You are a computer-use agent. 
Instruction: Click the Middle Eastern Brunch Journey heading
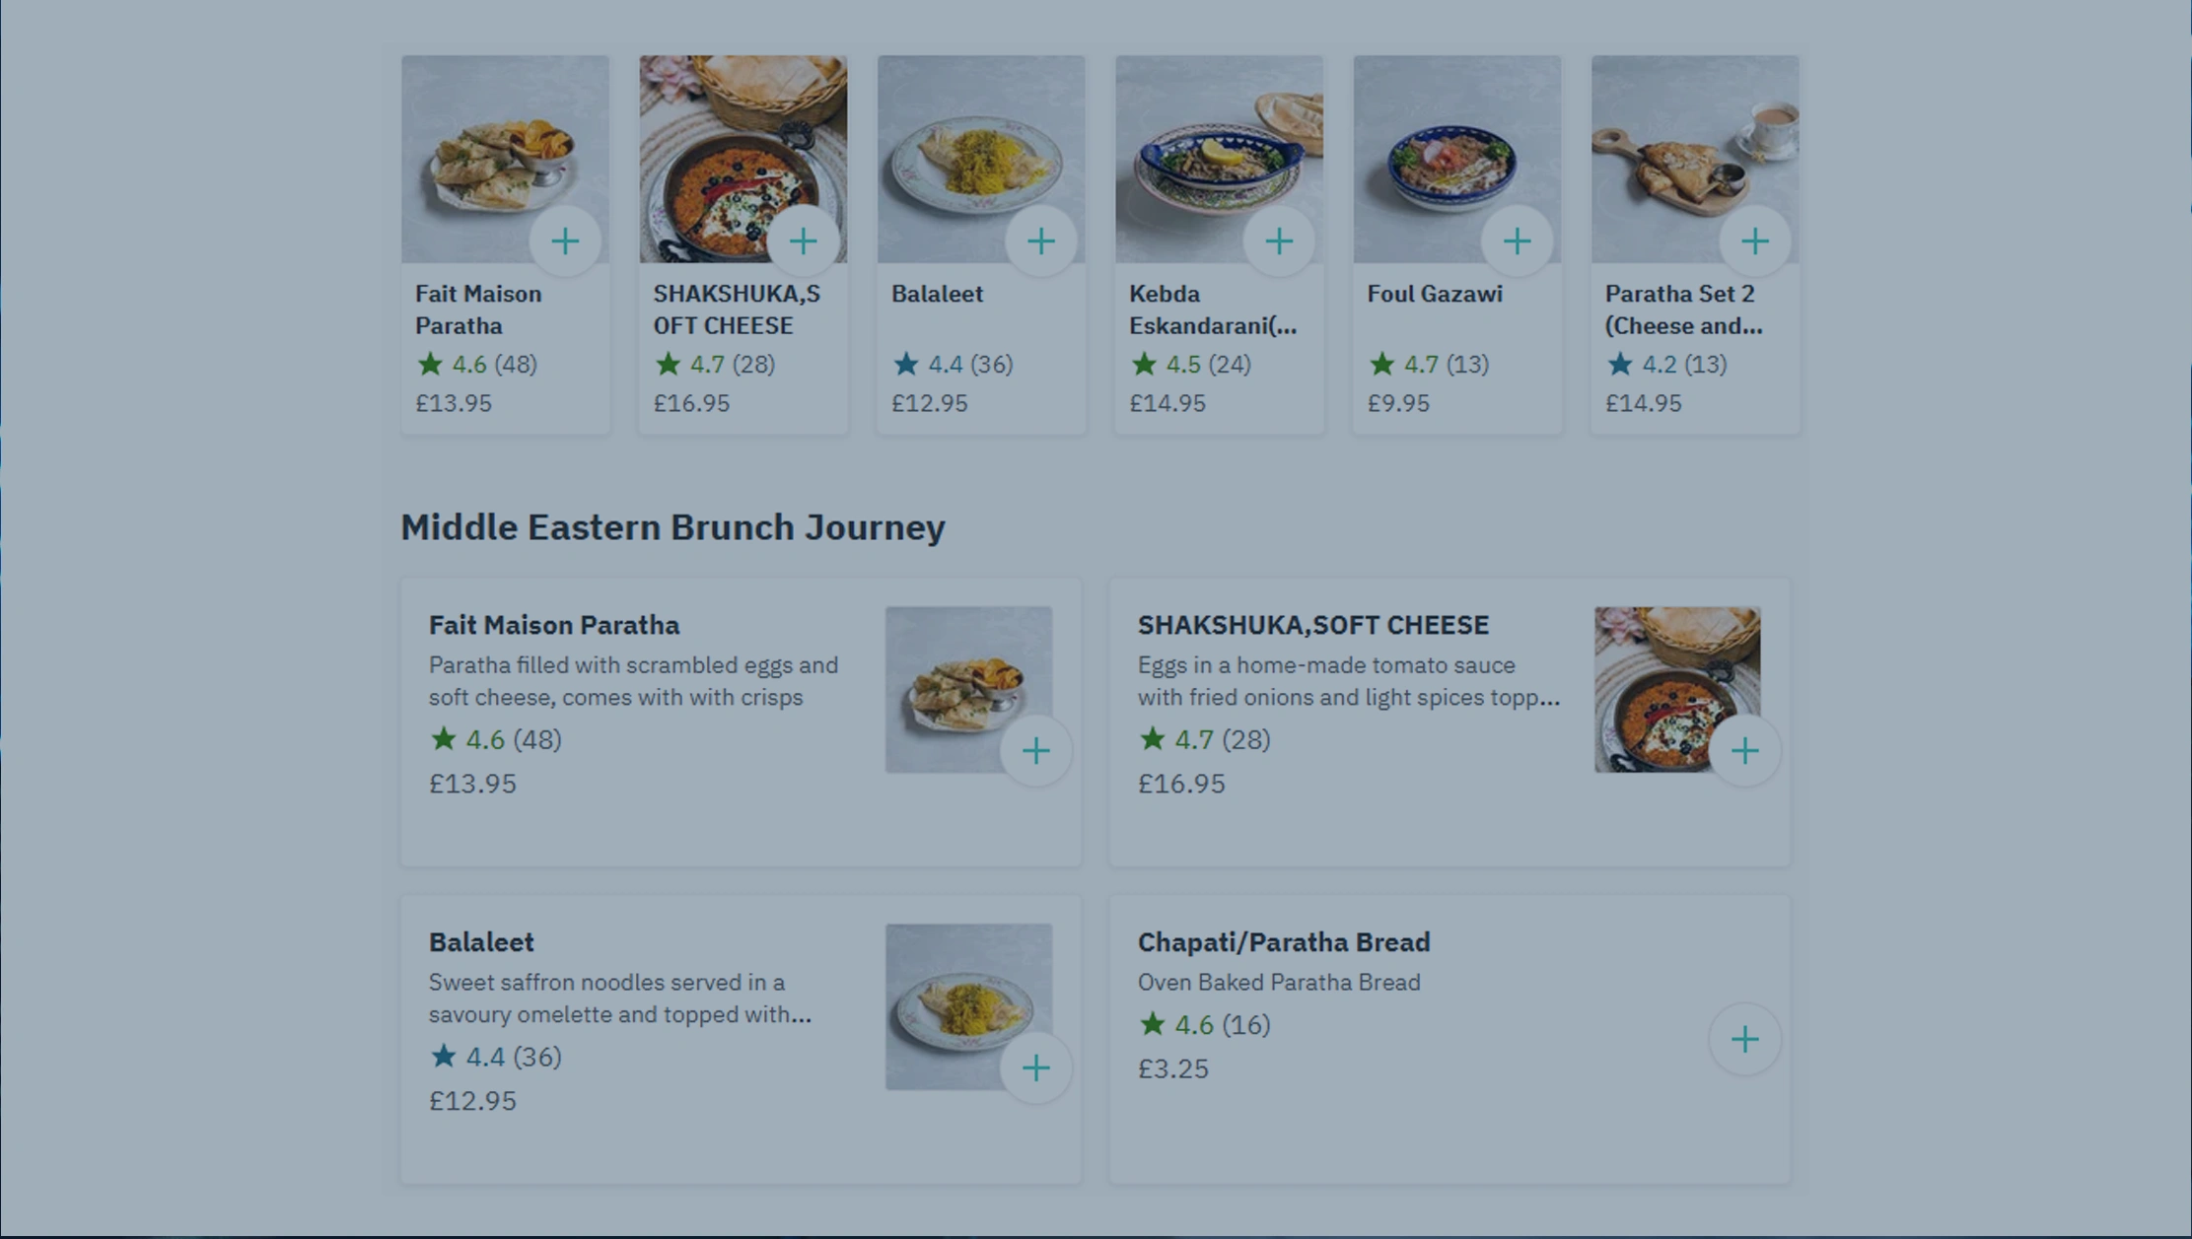coord(672,527)
